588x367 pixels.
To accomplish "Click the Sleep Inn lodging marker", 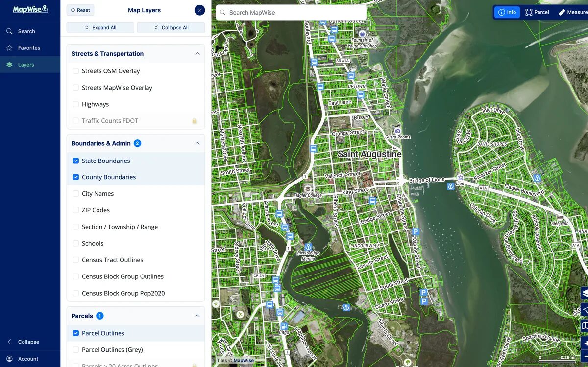I will click(560, 217).
